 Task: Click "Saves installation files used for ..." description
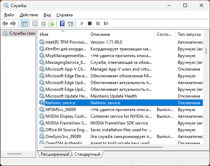(121, 130)
